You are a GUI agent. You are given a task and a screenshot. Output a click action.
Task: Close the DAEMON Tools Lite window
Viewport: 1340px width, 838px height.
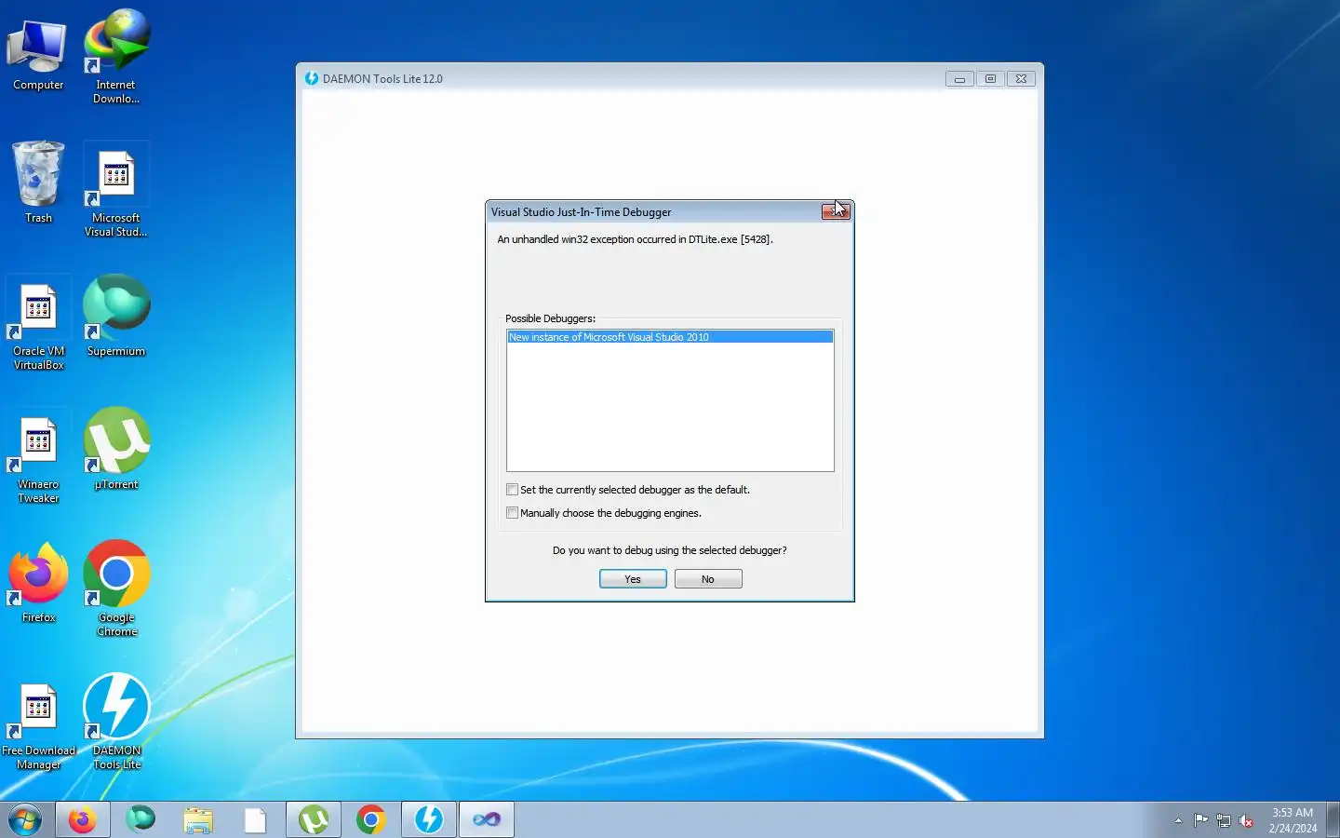[1021, 79]
